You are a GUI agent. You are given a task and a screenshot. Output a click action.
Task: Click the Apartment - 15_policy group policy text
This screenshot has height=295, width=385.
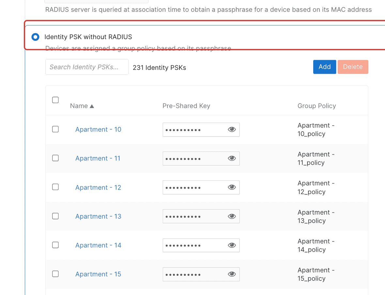[x=316, y=274]
